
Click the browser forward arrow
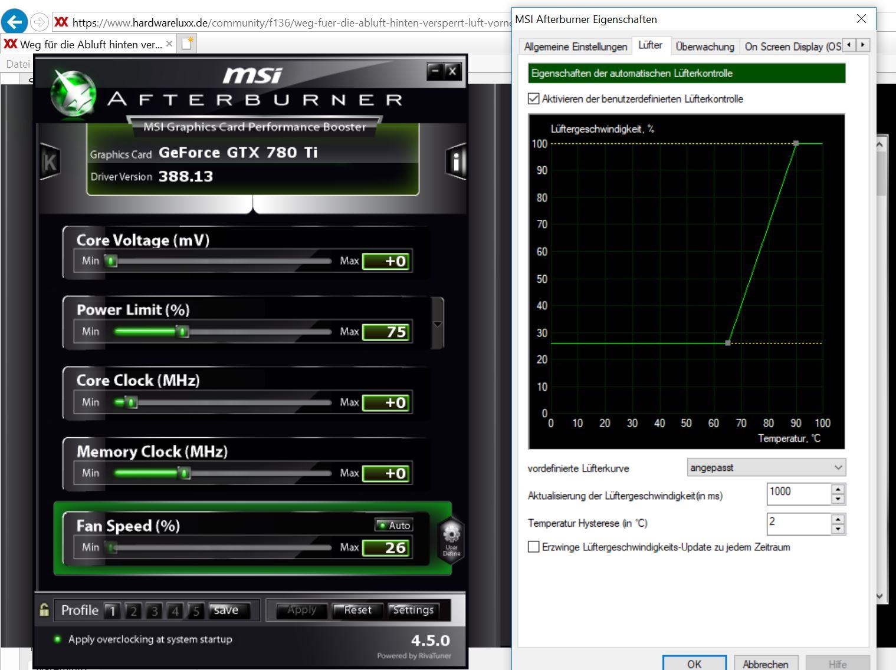pyautogui.click(x=39, y=23)
